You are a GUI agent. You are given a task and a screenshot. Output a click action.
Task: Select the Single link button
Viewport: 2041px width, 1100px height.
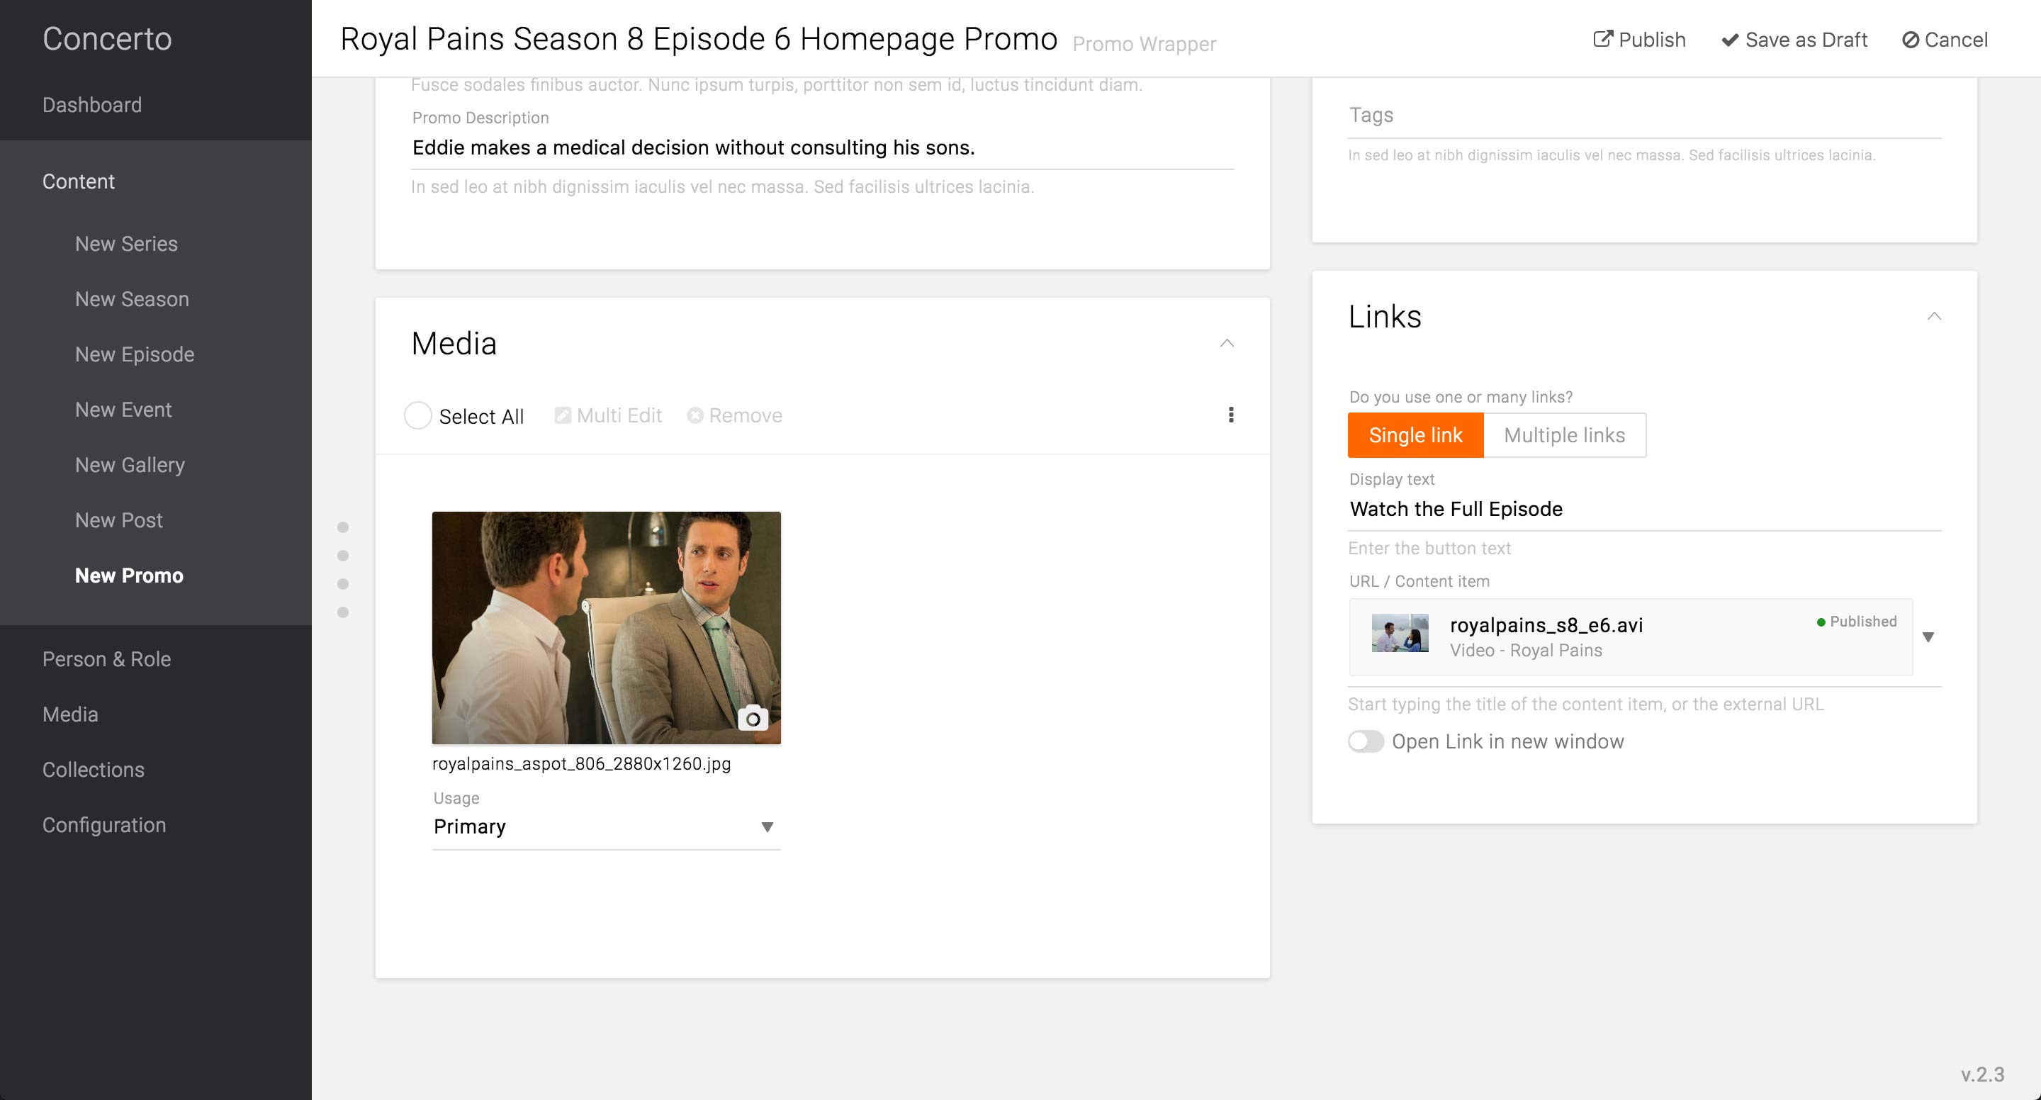tap(1415, 435)
